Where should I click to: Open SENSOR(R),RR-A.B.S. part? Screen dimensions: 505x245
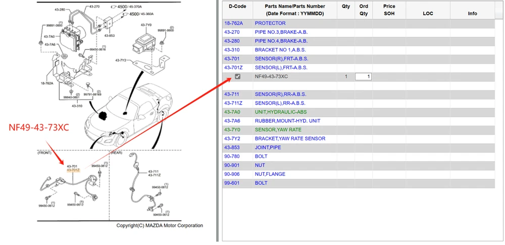point(280,94)
